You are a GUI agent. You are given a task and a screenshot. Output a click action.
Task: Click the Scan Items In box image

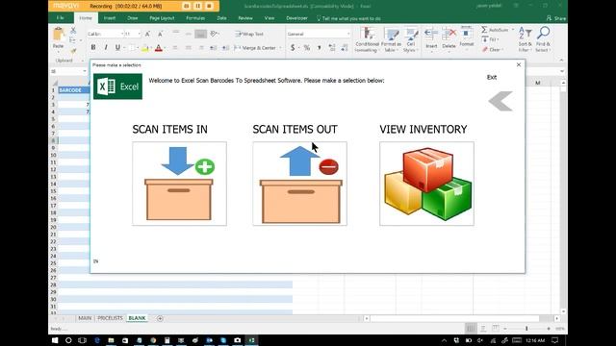pyautogui.click(x=180, y=184)
